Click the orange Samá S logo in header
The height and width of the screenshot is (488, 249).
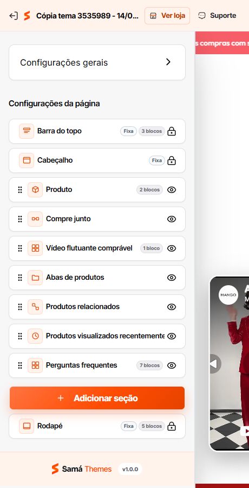click(x=27, y=16)
